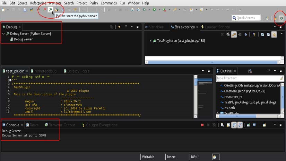Image resolution: width=286 pixels, height=161 pixels.
Task: Toggle show console when standard error changes
Action: (x=240, y=125)
